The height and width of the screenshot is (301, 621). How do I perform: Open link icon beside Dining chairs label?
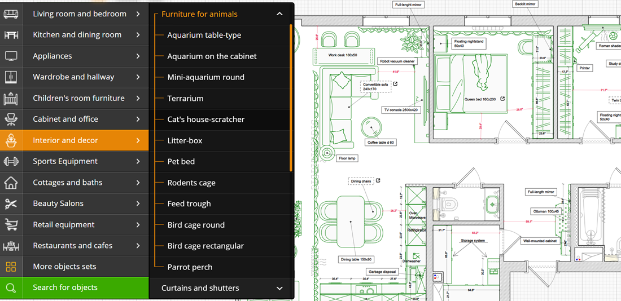378,181
